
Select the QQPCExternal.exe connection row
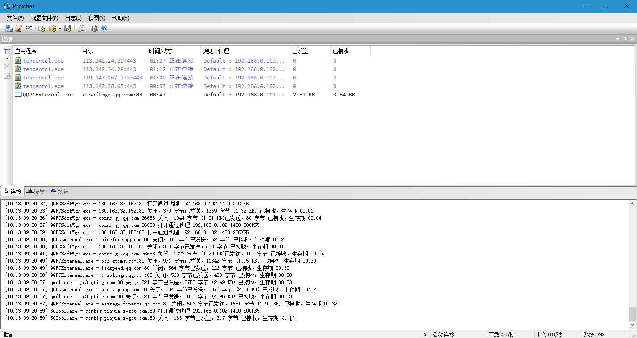coord(48,95)
